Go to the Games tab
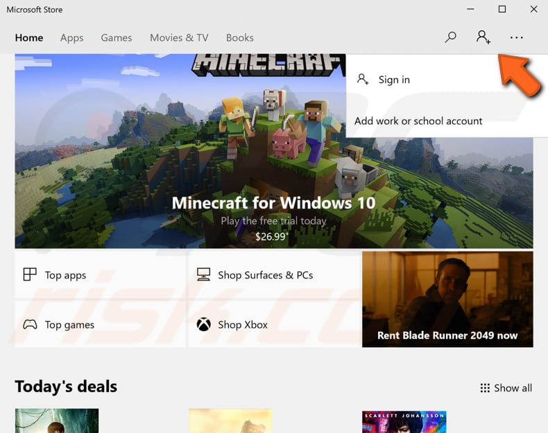The image size is (548, 433). pyautogui.click(x=117, y=37)
